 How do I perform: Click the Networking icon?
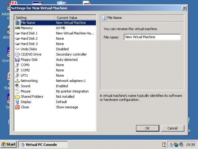pos(17,81)
